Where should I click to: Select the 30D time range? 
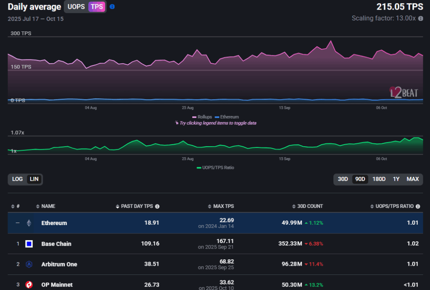(x=343, y=179)
